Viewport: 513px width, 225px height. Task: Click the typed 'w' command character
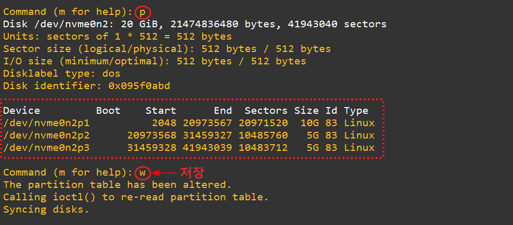[x=142, y=173]
